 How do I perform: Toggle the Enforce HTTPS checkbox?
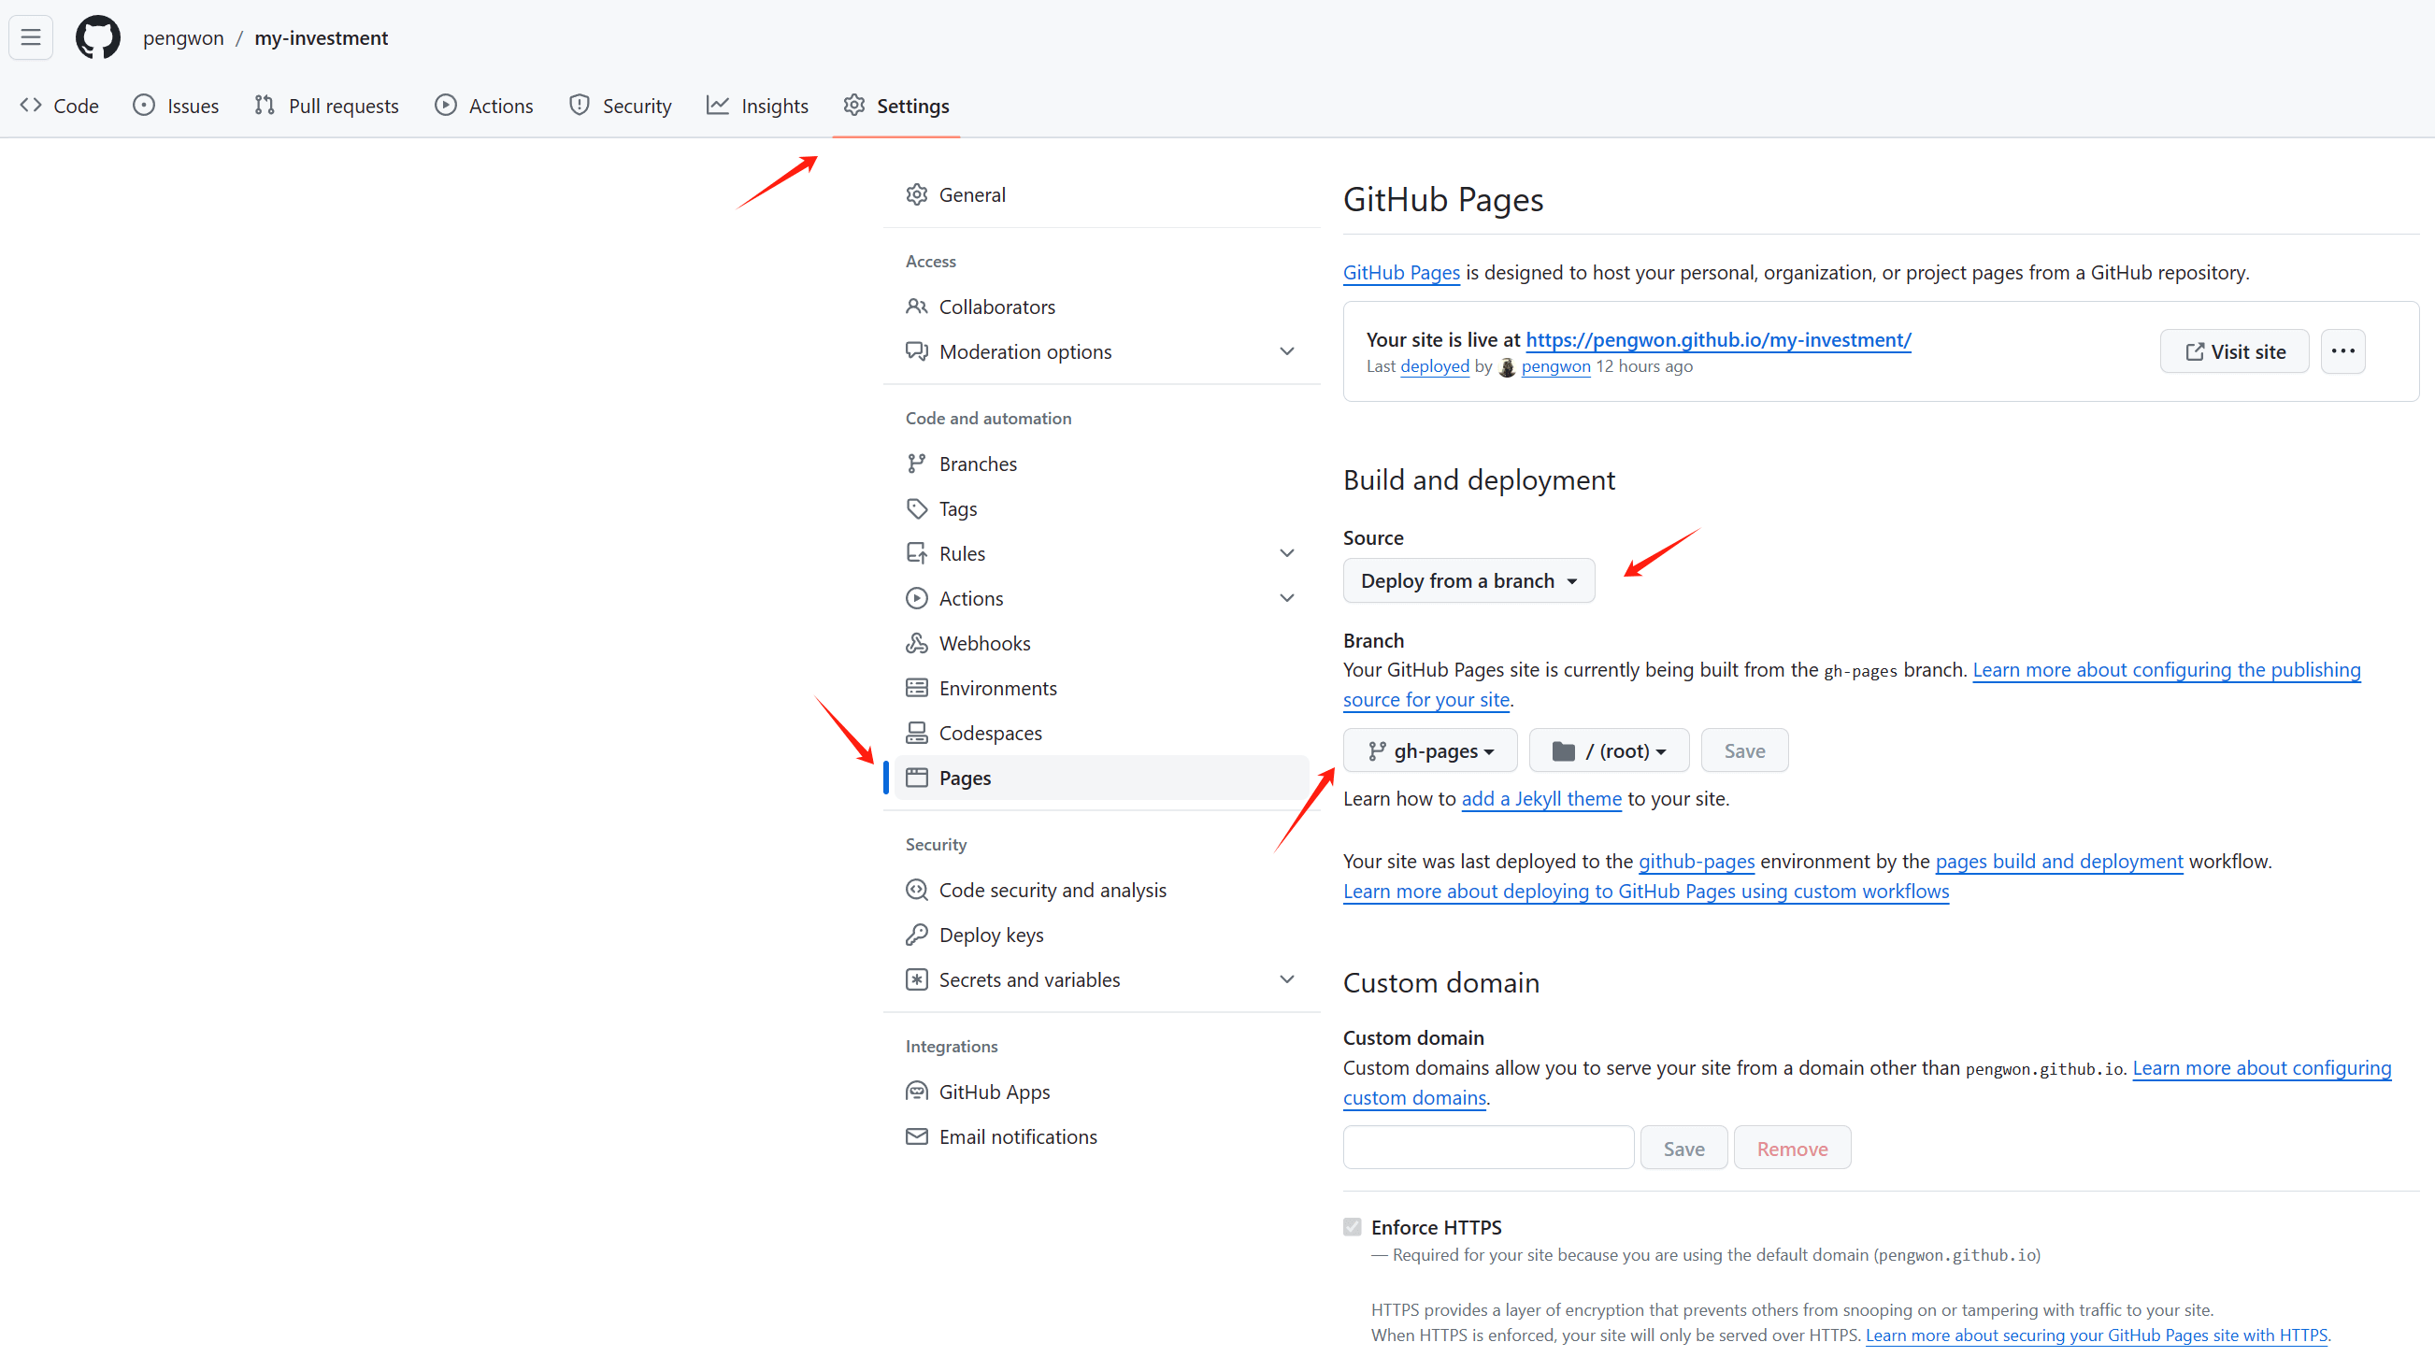pyautogui.click(x=1352, y=1225)
